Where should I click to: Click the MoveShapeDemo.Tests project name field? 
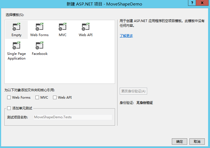pyautogui.click(x=72, y=117)
